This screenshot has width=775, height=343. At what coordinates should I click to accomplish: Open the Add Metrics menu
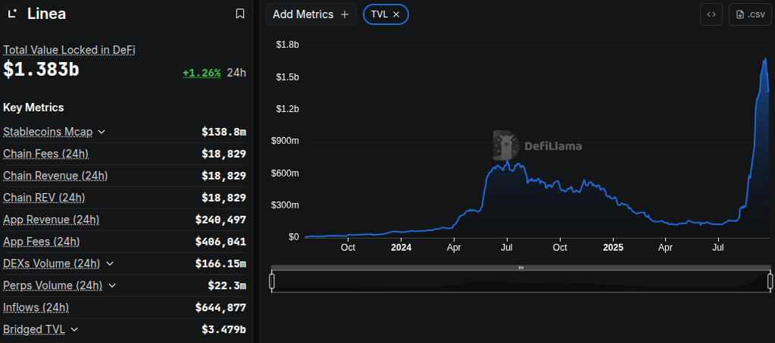point(311,14)
